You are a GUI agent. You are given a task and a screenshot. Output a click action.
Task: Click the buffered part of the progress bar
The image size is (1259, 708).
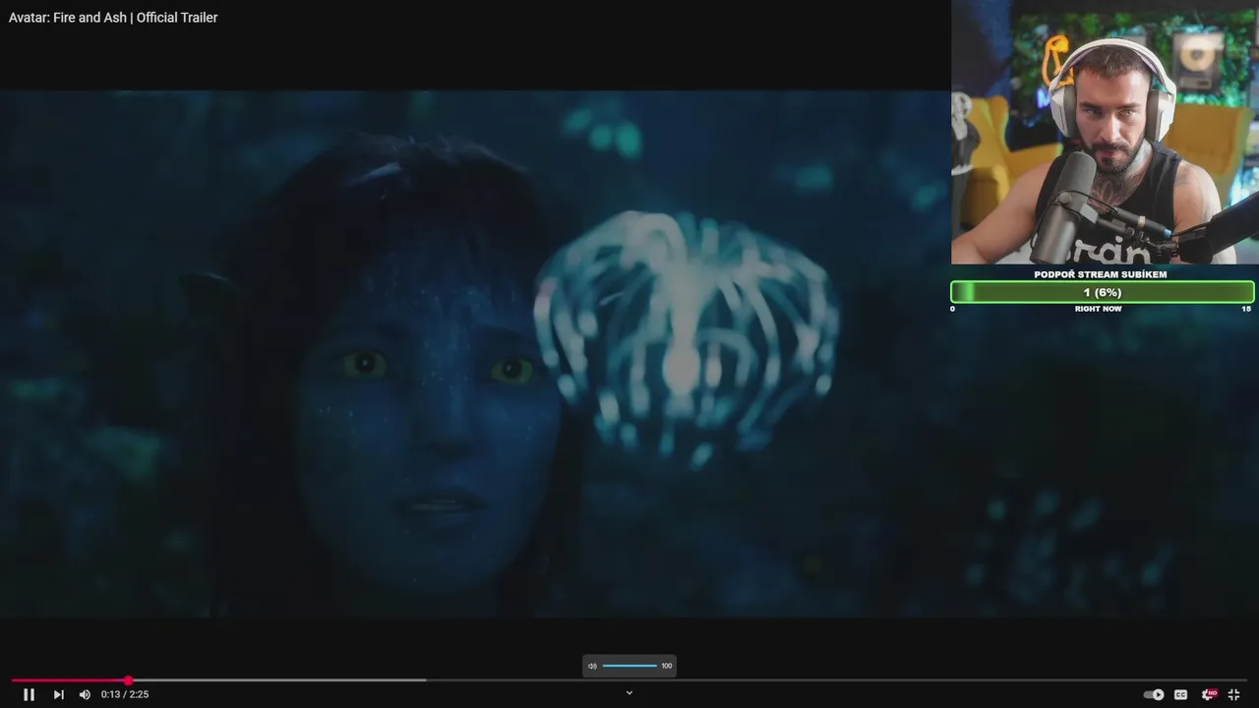point(277,680)
